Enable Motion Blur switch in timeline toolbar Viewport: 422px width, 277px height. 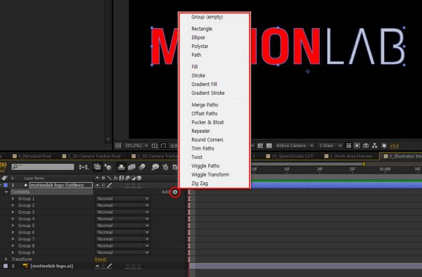click(142, 167)
